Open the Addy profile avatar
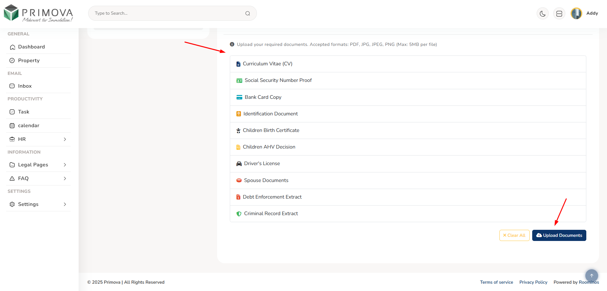 (576, 13)
